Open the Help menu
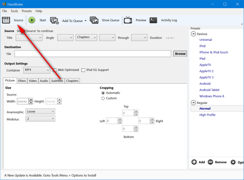Viewport: 244px width, 180px height. (x=39, y=11)
